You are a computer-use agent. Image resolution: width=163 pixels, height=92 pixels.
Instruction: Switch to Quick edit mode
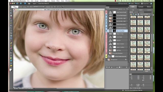(x=141, y=10)
